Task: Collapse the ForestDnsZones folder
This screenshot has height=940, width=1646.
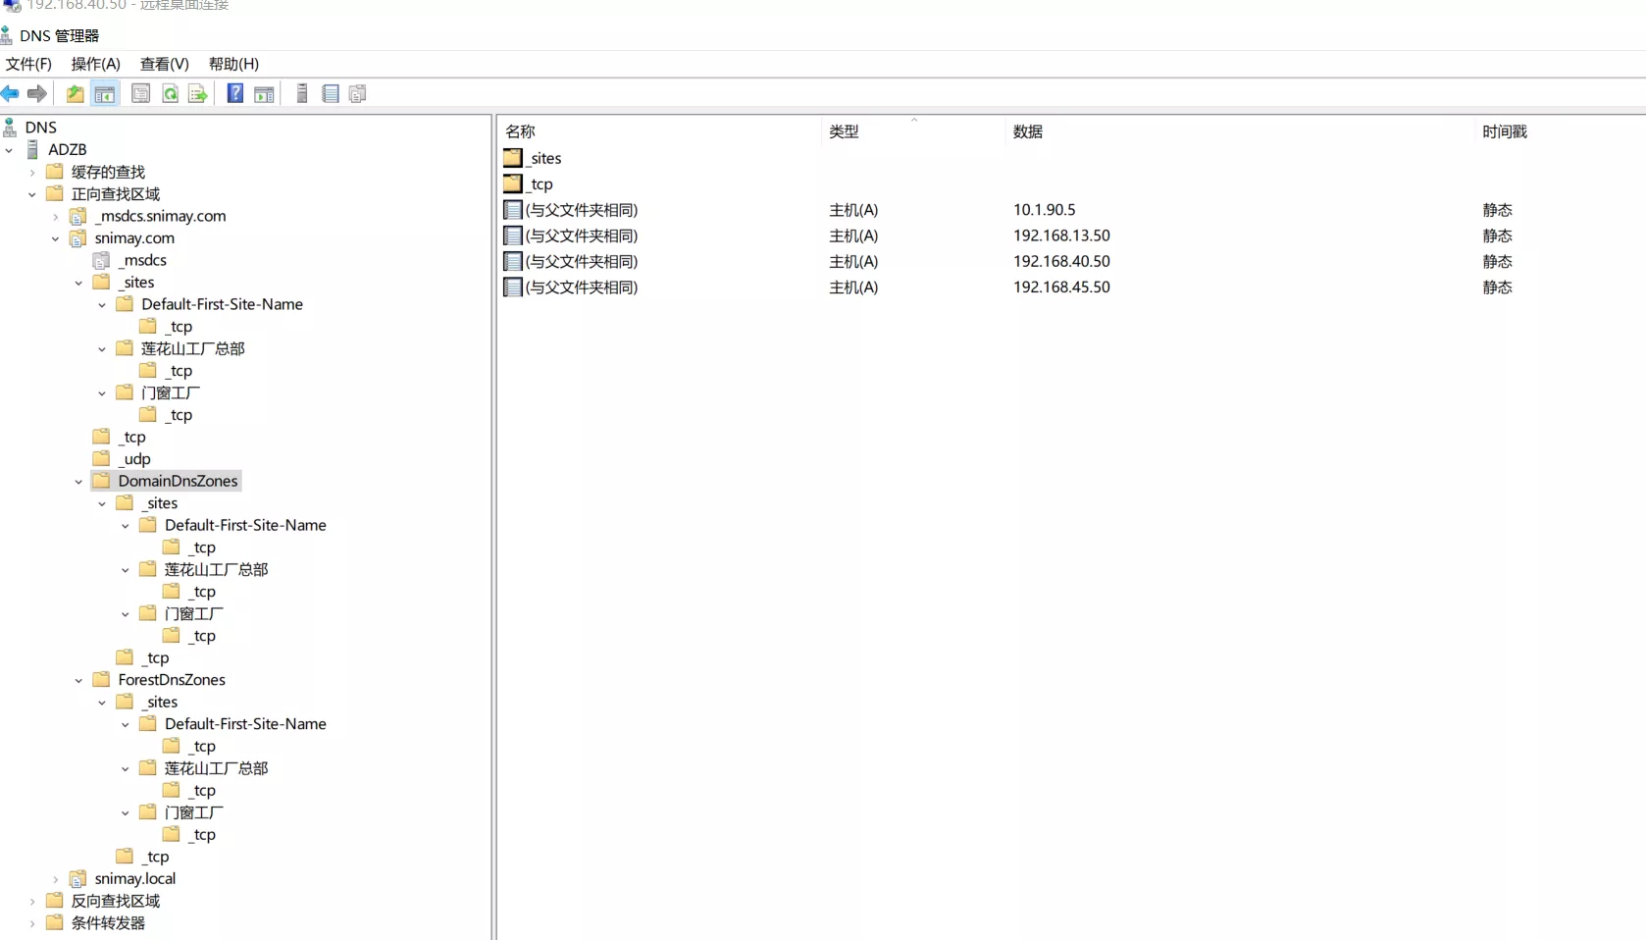Action: [79, 681]
